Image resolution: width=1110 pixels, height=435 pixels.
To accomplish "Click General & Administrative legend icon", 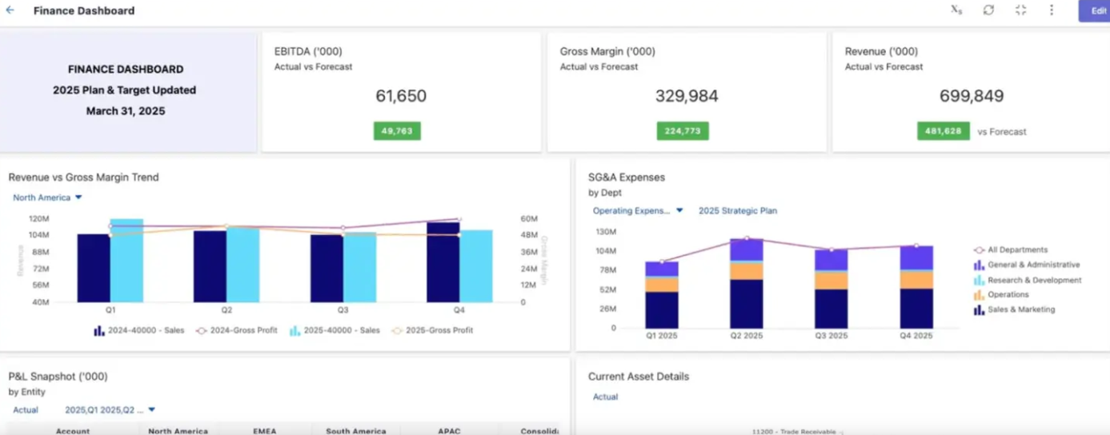I will click(x=979, y=265).
